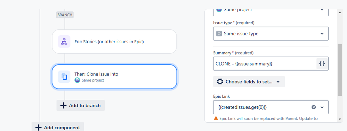
Task: Clear the Epic Link value with x icon
Action: (314, 107)
